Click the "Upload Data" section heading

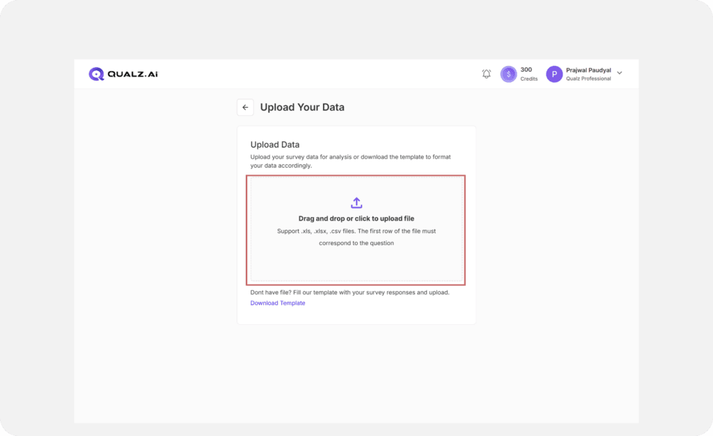point(275,145)
